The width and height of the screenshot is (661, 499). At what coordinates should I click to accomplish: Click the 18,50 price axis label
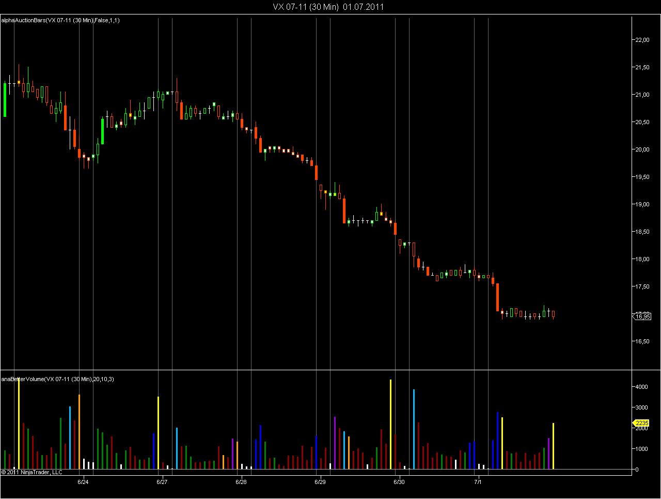point(643,232)
